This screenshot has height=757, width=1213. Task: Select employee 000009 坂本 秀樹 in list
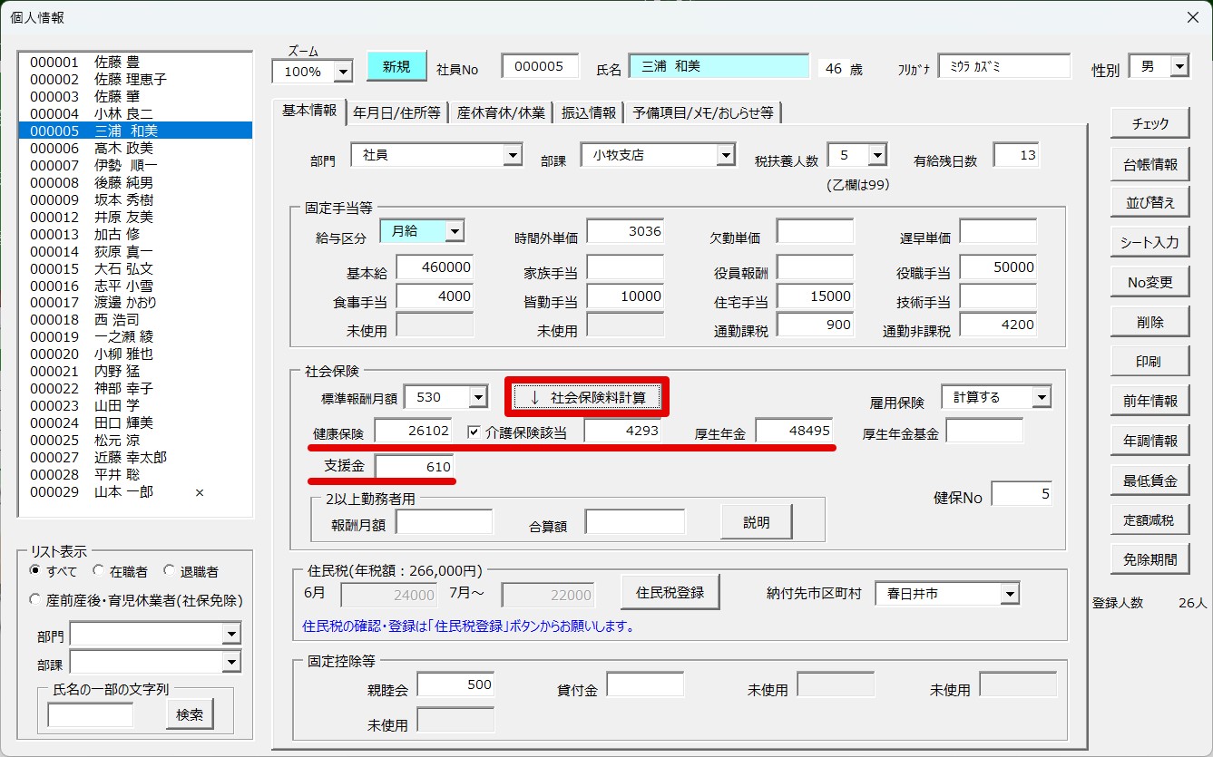pos(135,199)
